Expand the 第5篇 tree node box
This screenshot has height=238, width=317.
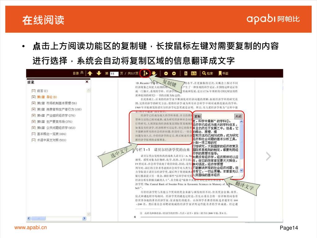pos(33,121)
